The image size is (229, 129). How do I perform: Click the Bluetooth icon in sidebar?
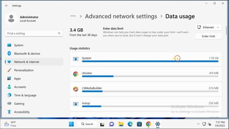pos(9,53)
